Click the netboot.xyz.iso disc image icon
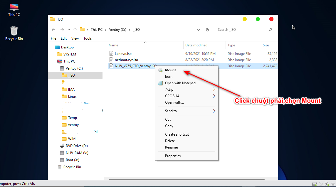 111,60
